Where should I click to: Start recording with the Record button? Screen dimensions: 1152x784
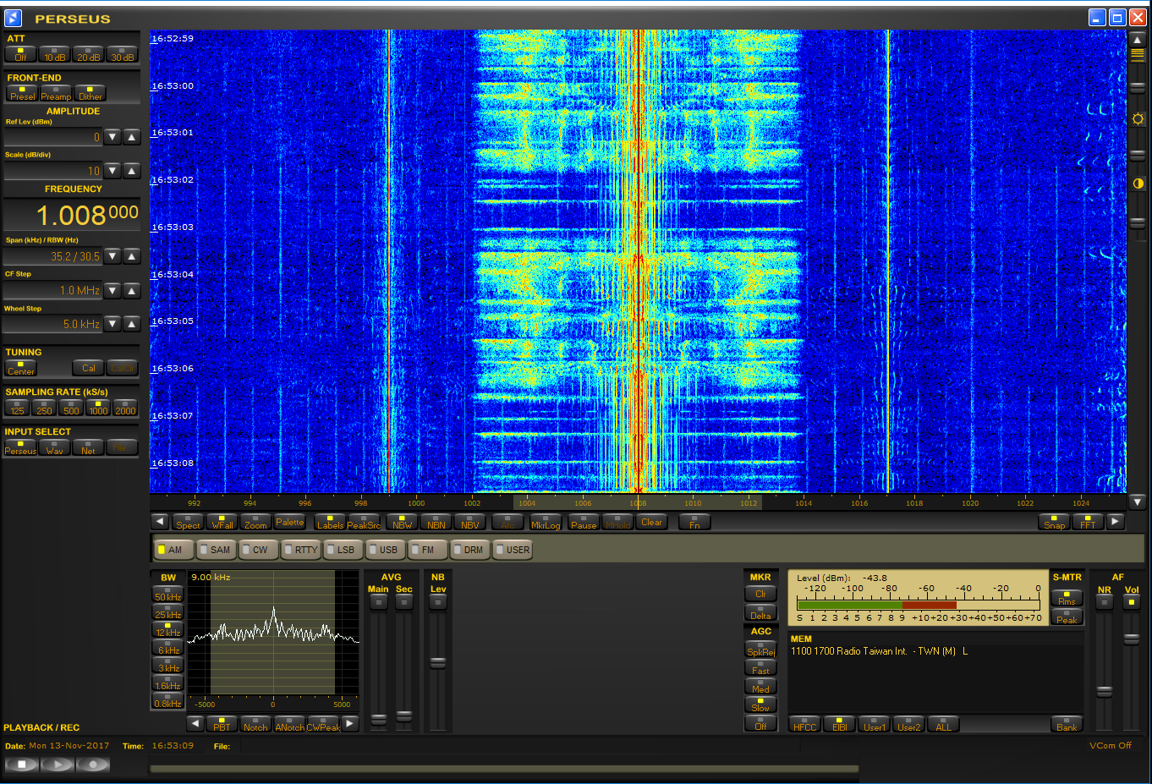pyautogui.click(x=93, y=765)
